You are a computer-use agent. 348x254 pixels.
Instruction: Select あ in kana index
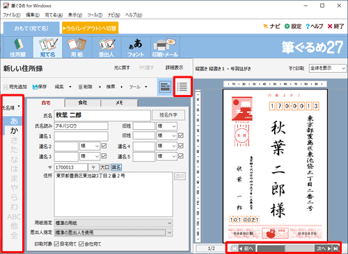point(14,121)
